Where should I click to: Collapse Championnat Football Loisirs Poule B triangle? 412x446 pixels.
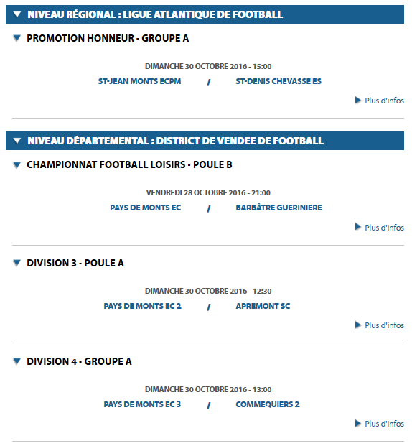point(17,165)
